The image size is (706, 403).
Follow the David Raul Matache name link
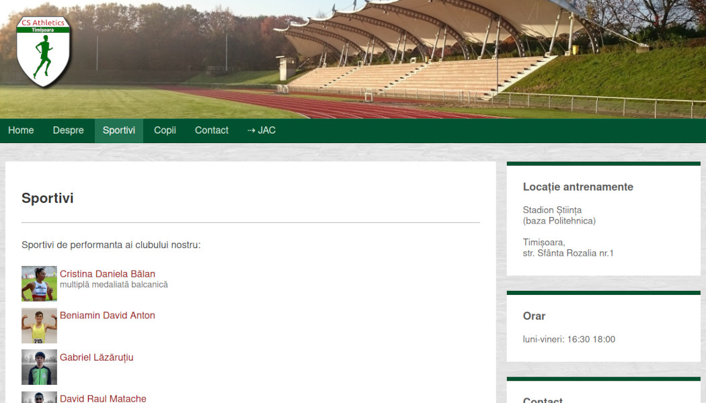click(103, 398)
